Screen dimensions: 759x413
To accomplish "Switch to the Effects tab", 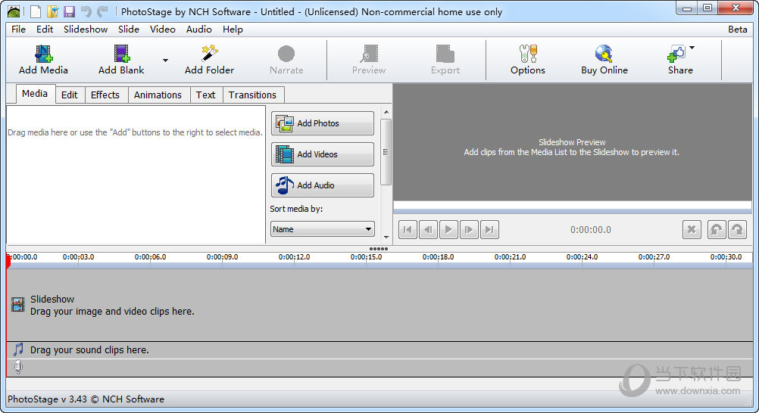I will [105, 95].
